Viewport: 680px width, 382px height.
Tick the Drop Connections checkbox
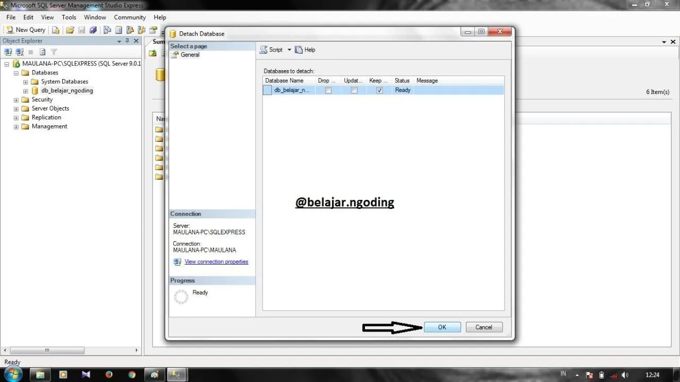(x=328, y=90)
